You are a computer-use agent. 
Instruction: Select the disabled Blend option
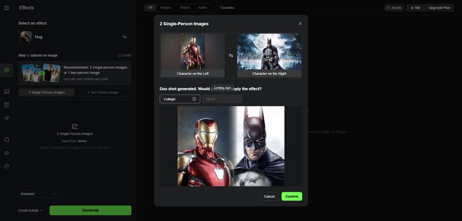223,99
